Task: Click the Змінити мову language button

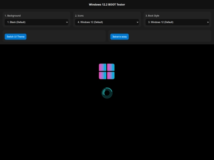Action: click(x=119, y=37)
